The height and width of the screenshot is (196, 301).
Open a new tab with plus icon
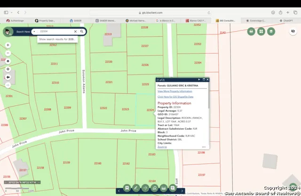coord(288,13)
